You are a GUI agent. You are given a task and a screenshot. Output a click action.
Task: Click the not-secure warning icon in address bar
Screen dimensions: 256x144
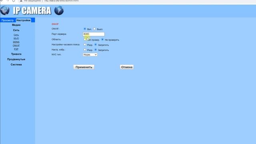click(21, 1)
